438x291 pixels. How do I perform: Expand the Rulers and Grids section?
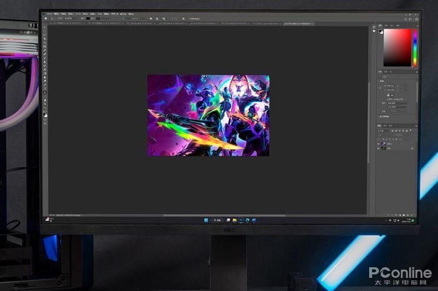[378, 117]
